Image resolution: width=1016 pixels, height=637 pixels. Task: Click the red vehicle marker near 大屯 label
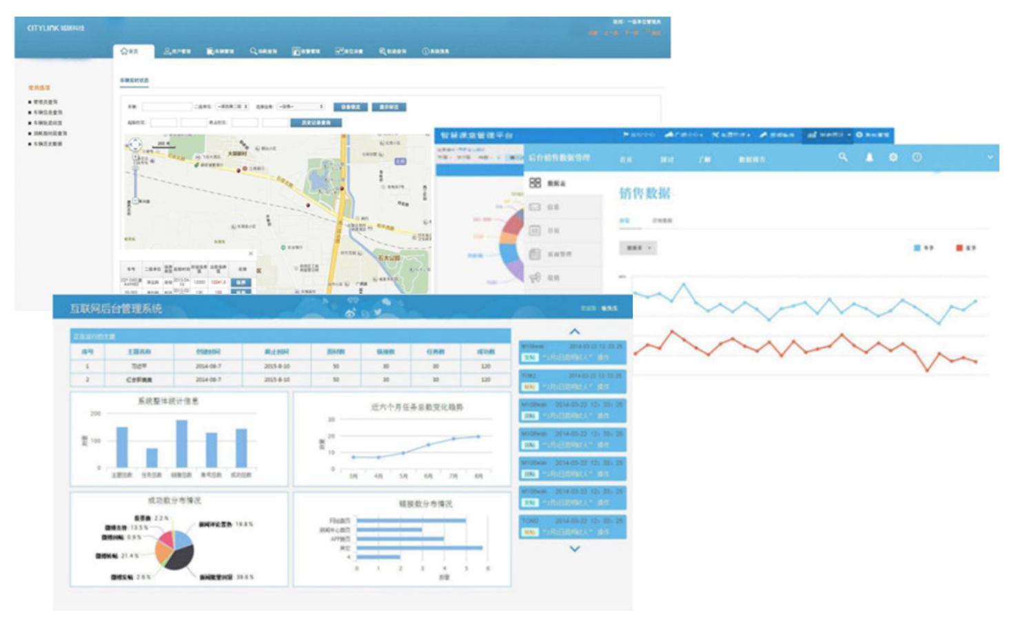coord(238,170)
